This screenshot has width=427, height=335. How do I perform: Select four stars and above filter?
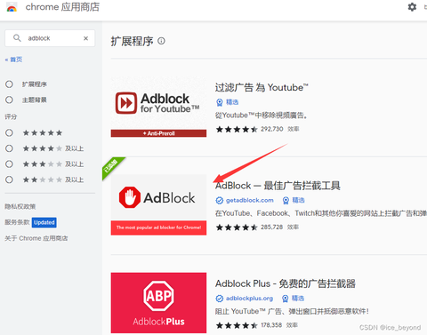[x=9, y=148]
